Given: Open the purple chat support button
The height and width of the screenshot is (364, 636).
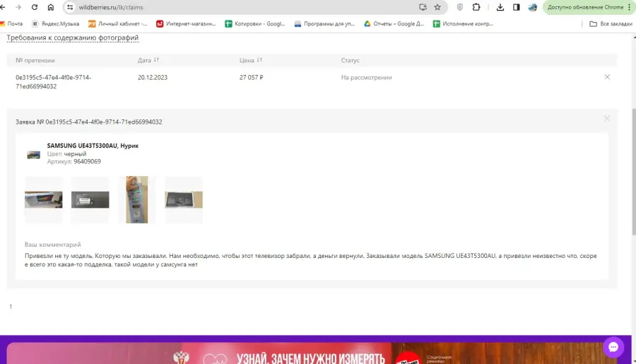Looking at the screenshot, I should 613,347.
